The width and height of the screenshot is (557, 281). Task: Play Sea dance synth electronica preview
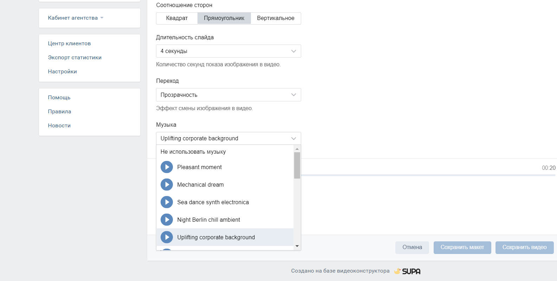click(167, 202)
